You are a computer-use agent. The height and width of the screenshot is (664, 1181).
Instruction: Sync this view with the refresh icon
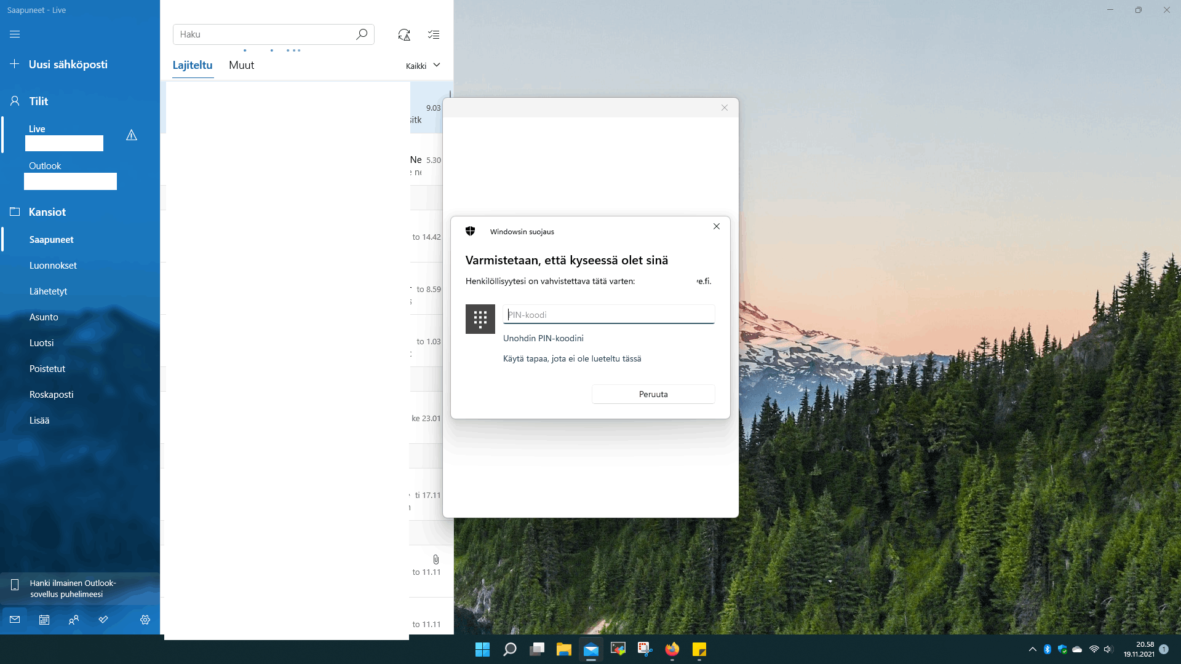coord(404,35)
